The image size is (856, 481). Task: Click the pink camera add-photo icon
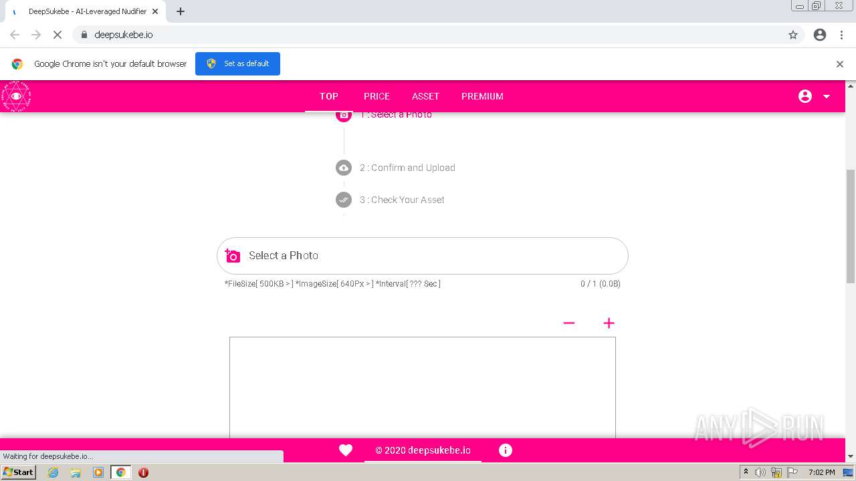click(232, 256)
